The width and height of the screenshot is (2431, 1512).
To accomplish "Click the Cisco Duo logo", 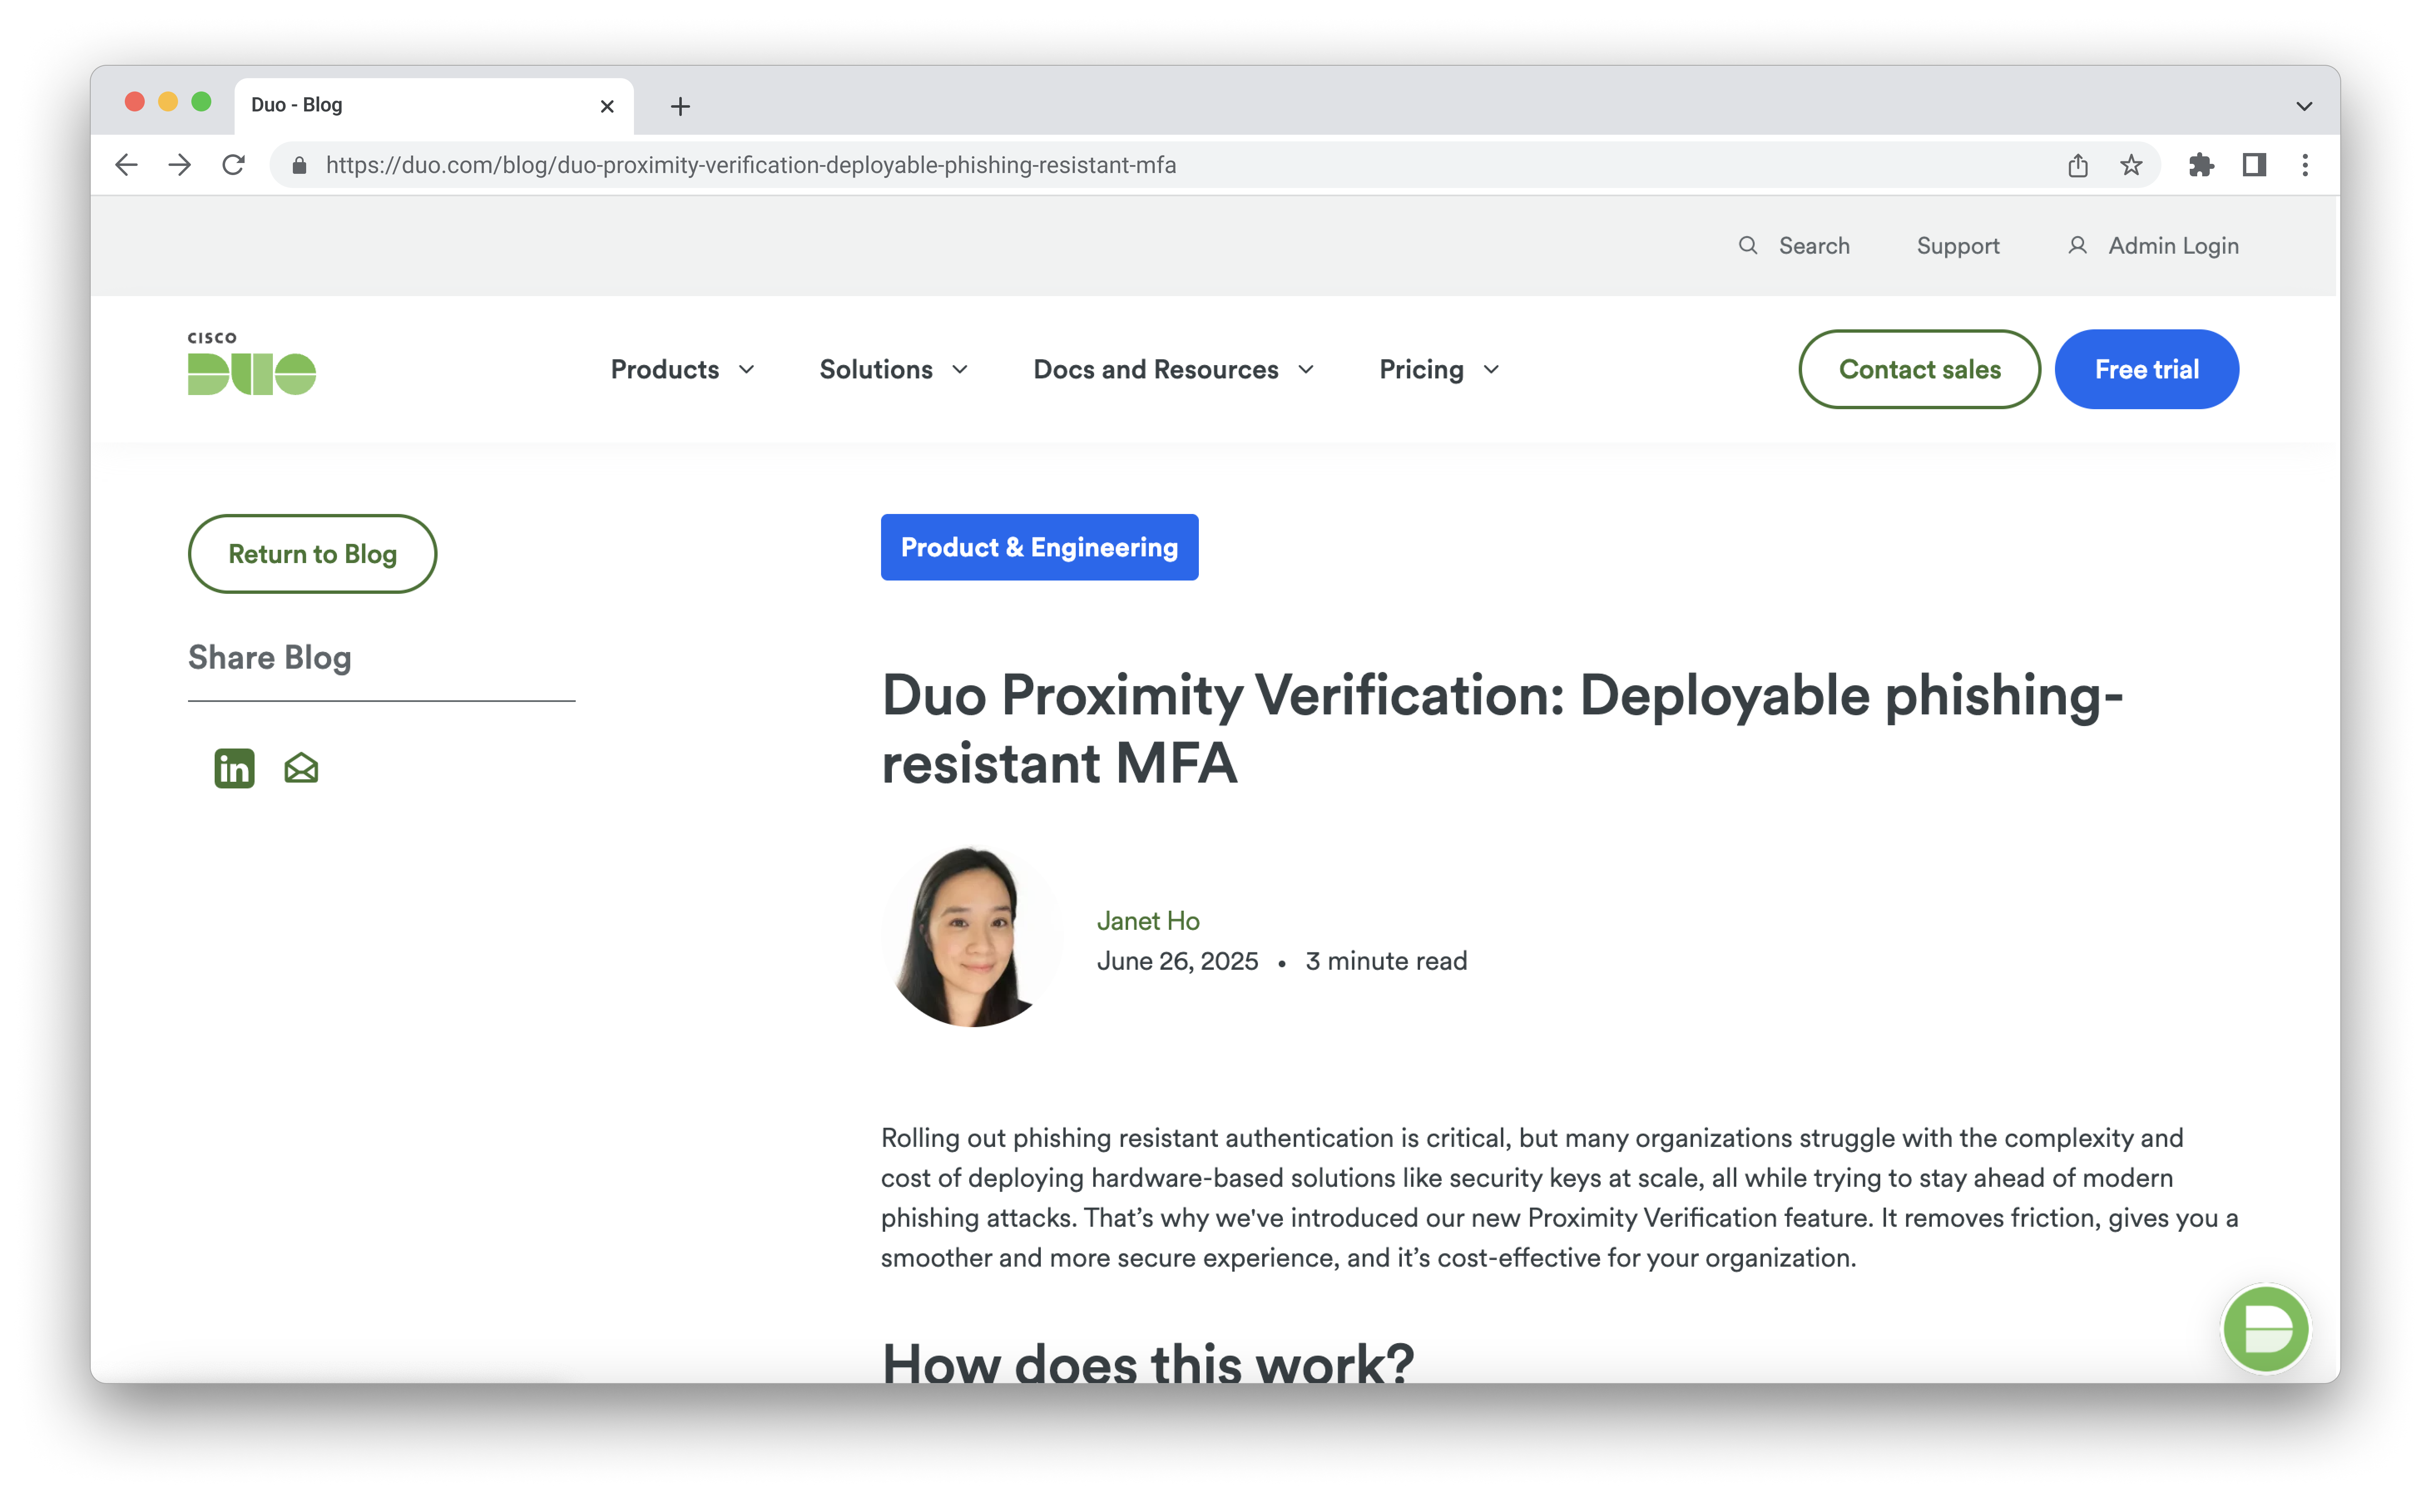I will (252, 364).
